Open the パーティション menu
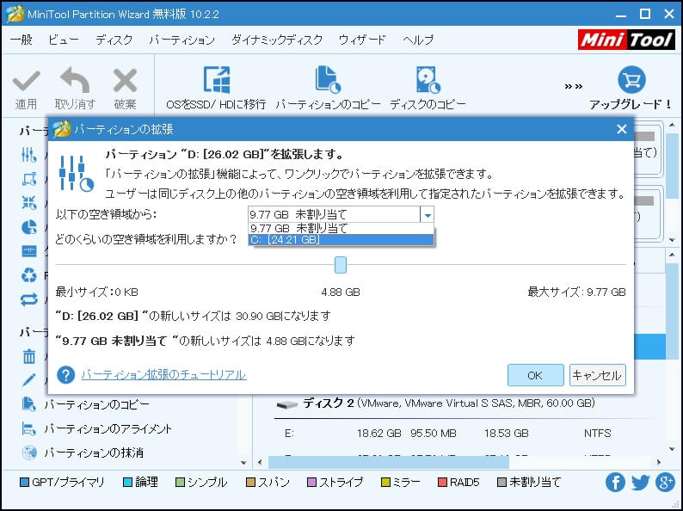683x511 pixels. [x=182, y=40]
